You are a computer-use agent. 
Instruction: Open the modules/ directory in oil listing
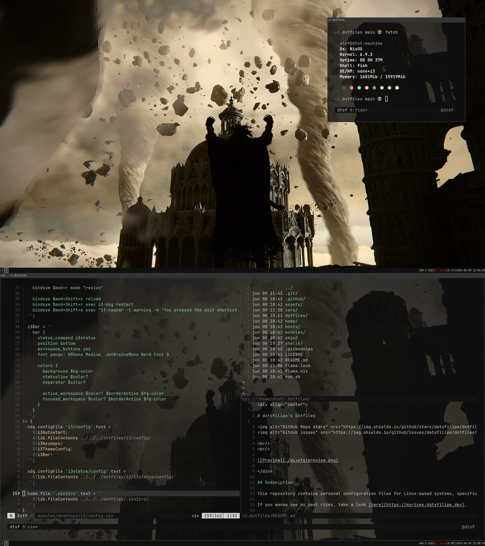click(295, 332)
